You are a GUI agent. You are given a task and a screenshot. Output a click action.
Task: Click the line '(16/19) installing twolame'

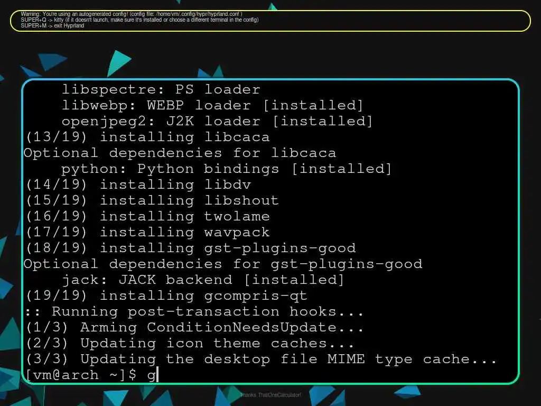(x=148, y=216)
